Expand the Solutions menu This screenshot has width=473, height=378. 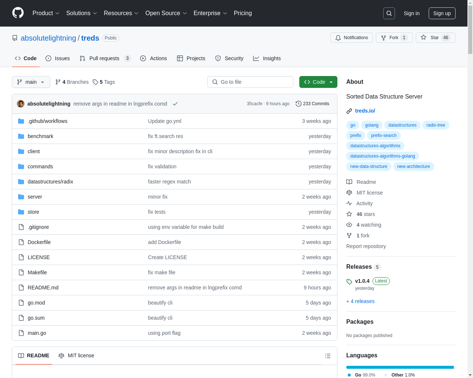(82, 13)
